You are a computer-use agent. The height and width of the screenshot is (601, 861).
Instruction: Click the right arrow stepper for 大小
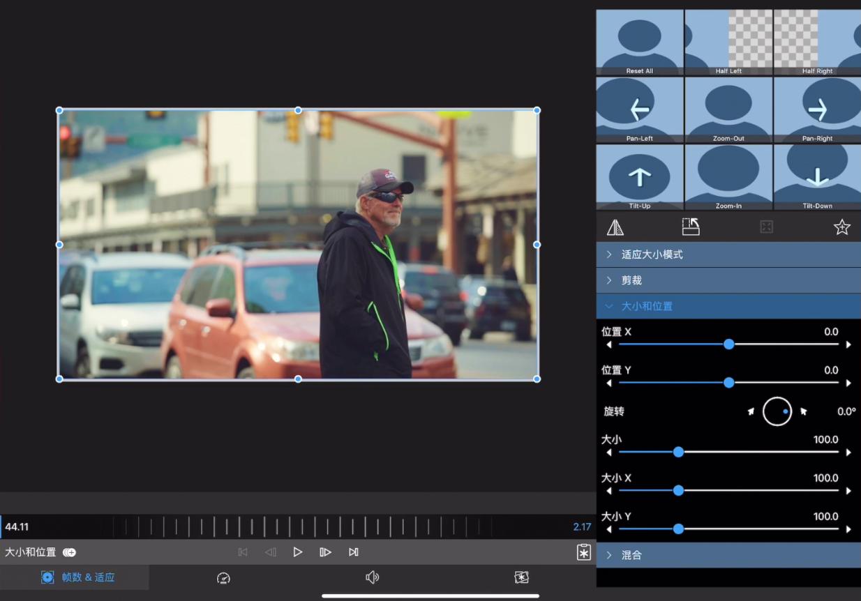(x=848, y=452)
